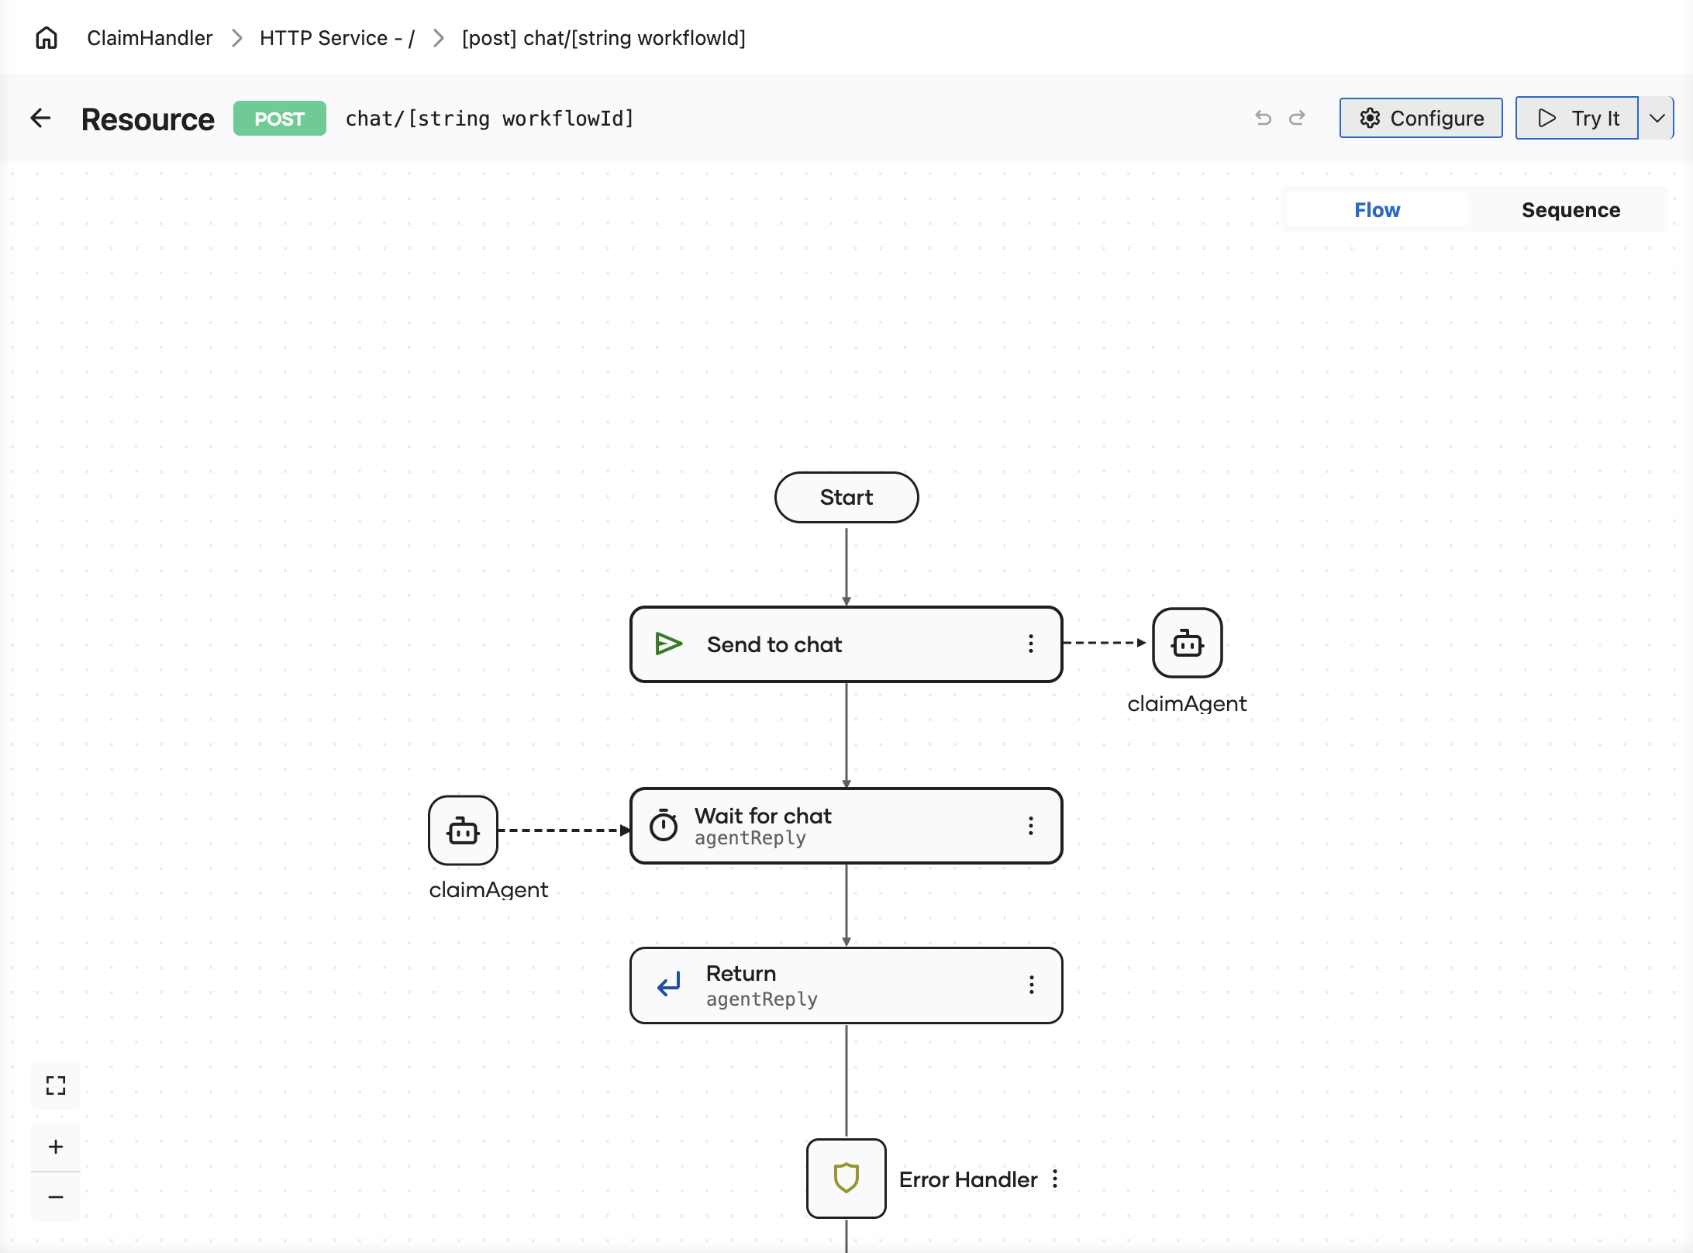Click the [post] chat/[string workflowId] breadcrumb
The height and width of the screenshot is (1253, 1693).
point(604,38)
